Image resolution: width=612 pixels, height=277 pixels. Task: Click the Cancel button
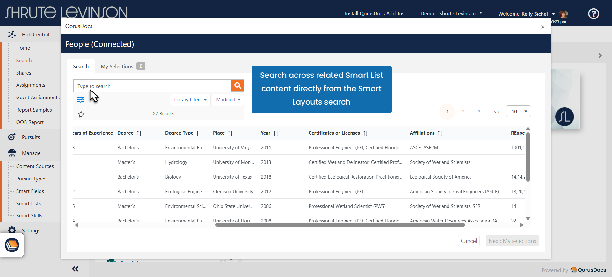(469, 241)
